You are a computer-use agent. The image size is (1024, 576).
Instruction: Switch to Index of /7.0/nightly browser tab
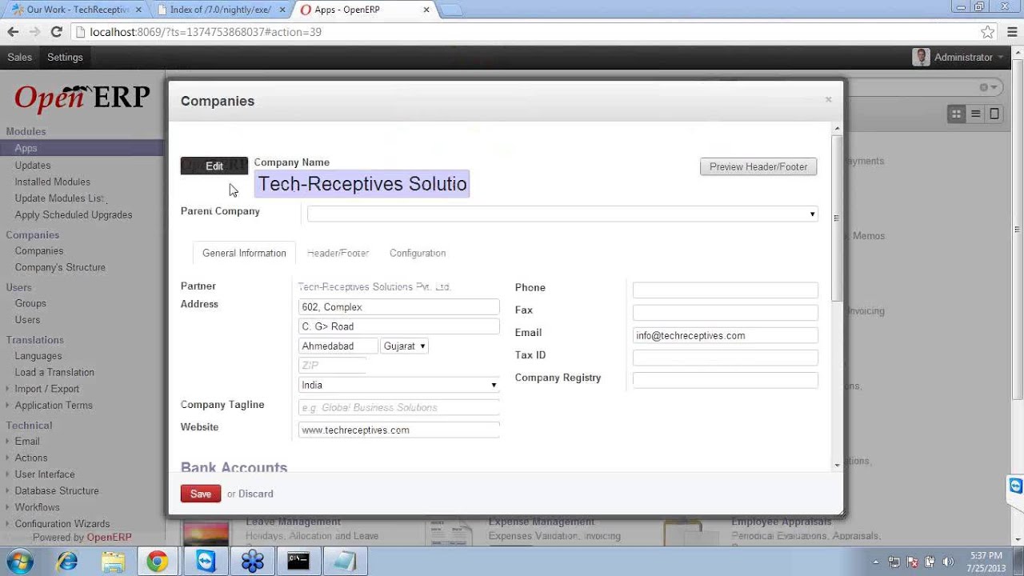[x=221, y=10]
